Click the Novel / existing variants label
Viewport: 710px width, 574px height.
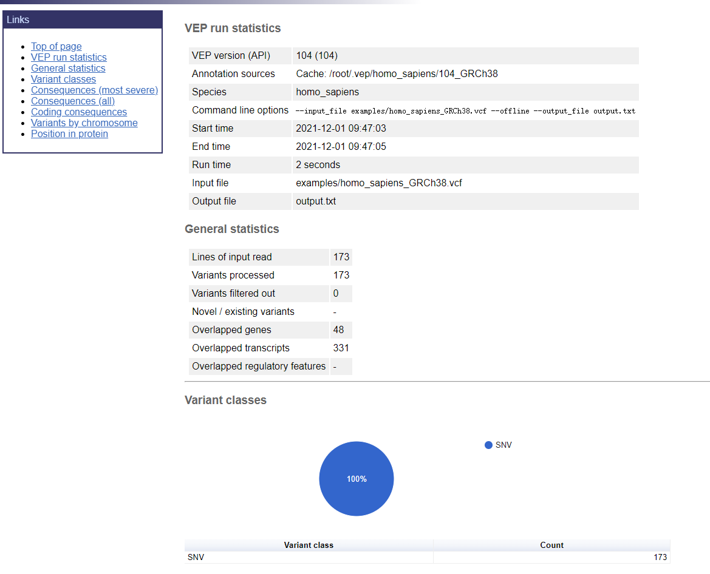point(243,312)
